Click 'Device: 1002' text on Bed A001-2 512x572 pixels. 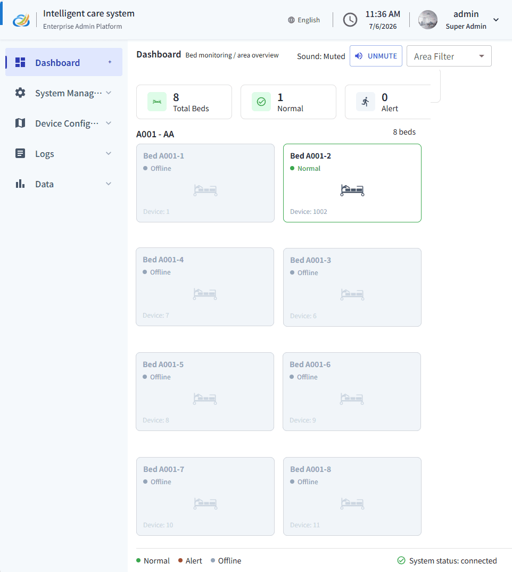point(308,212)
